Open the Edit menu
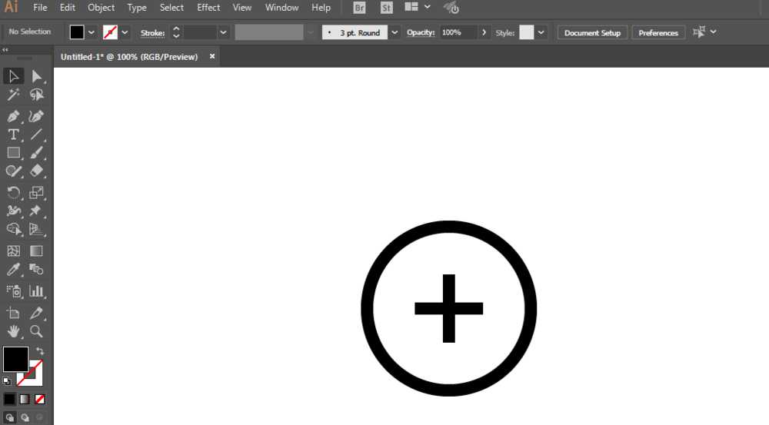The height and width of the screenshot is (425, 769). (67, 8)
